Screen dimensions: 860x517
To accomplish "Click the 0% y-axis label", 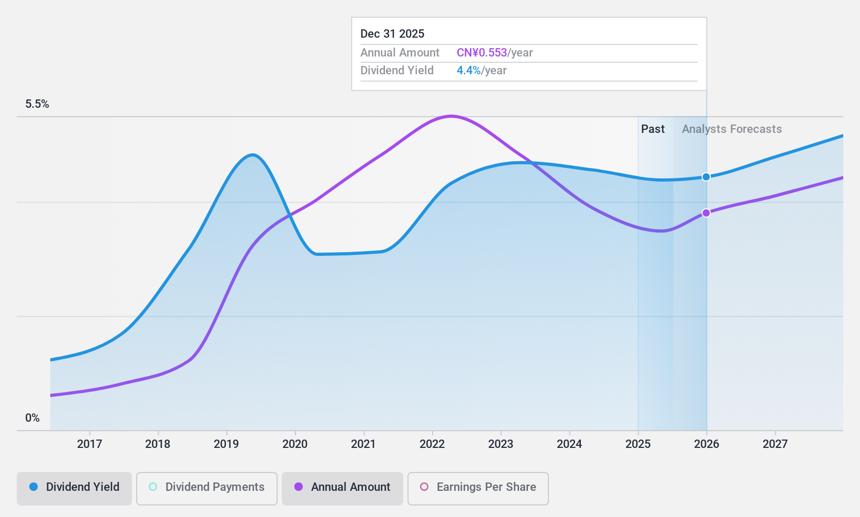I will click(32, 418).
